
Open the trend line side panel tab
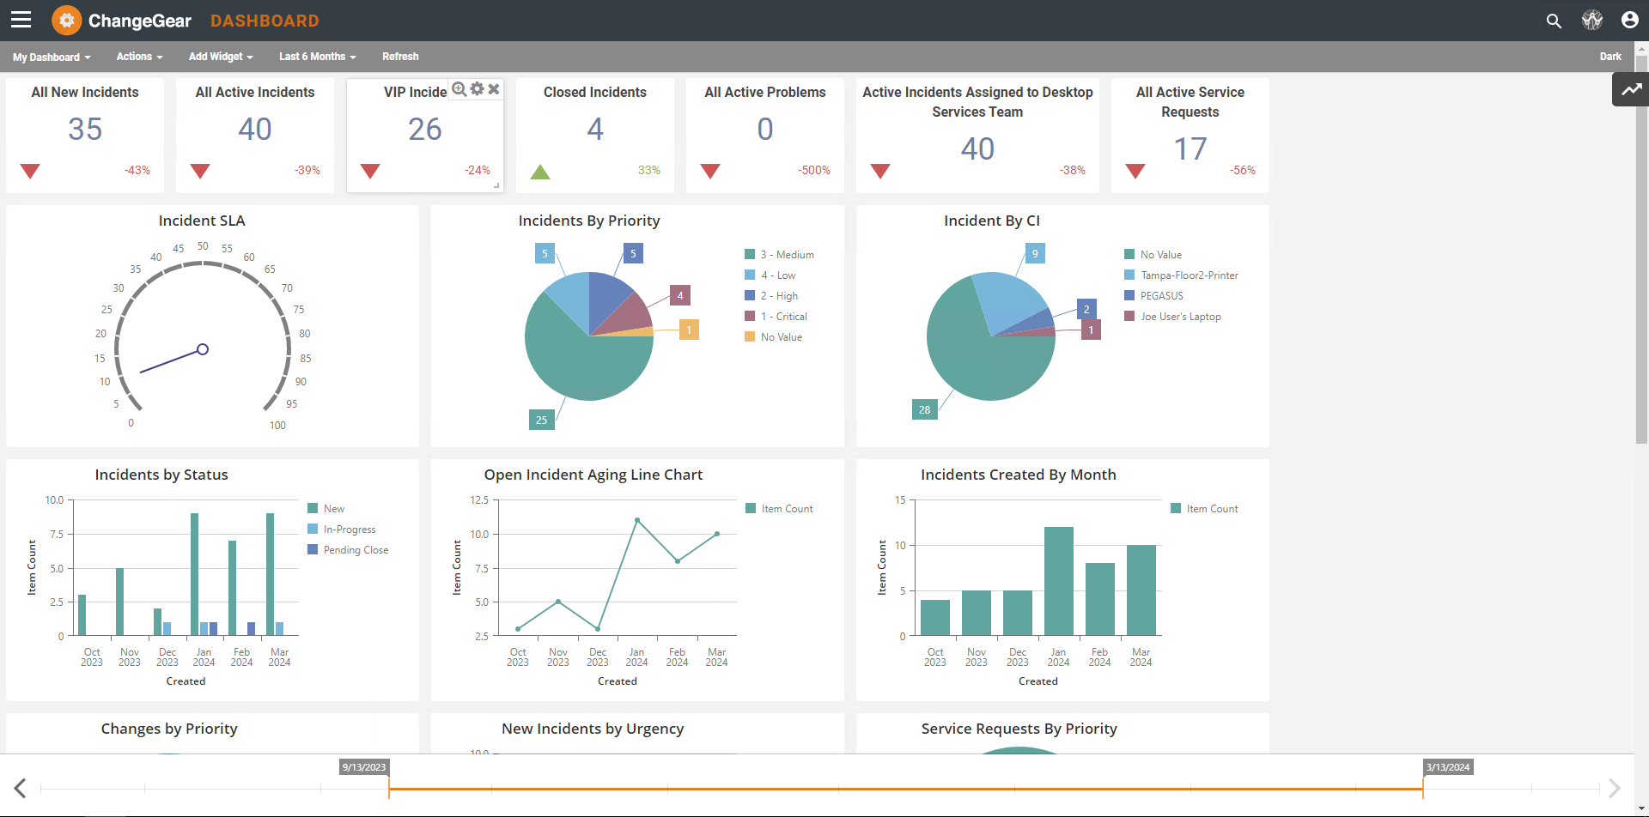[1630, 89]
